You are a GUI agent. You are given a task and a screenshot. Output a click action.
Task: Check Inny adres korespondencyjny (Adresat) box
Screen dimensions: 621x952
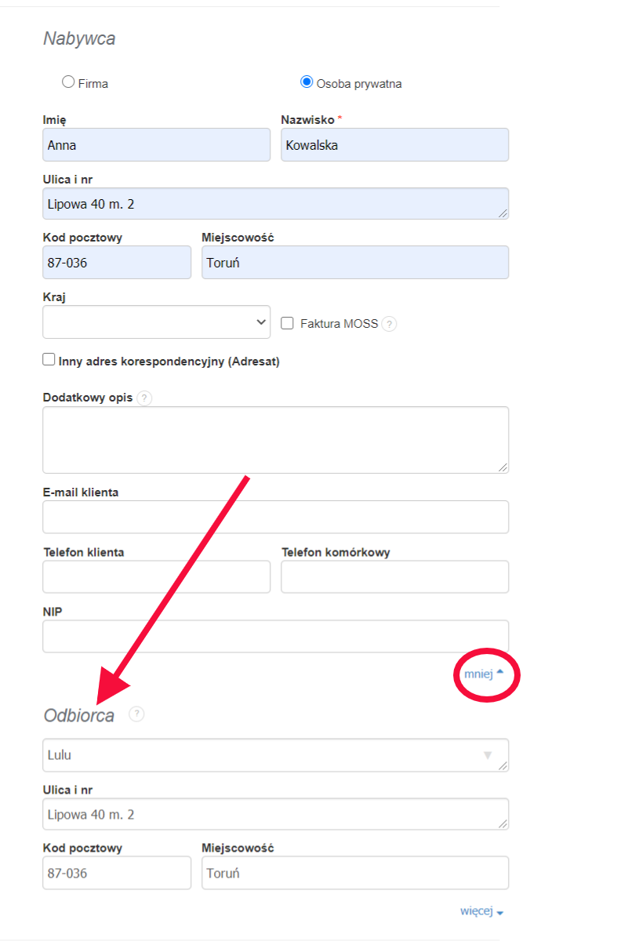[49, 360]
